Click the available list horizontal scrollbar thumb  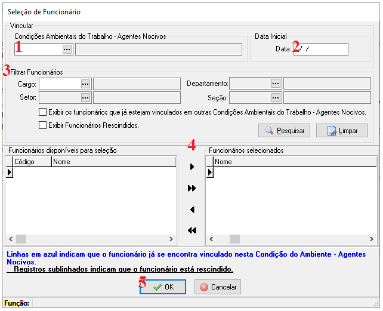point(21,239)
